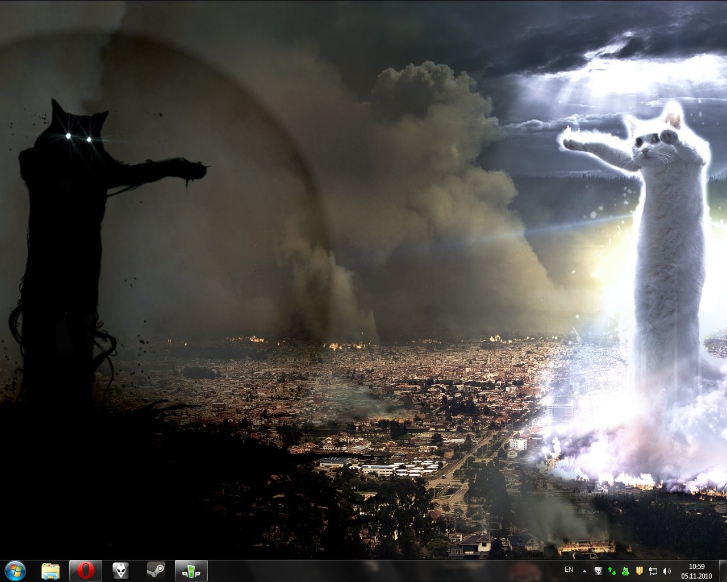
Task: Click the Show desktop strip
Action: (723, 570)
